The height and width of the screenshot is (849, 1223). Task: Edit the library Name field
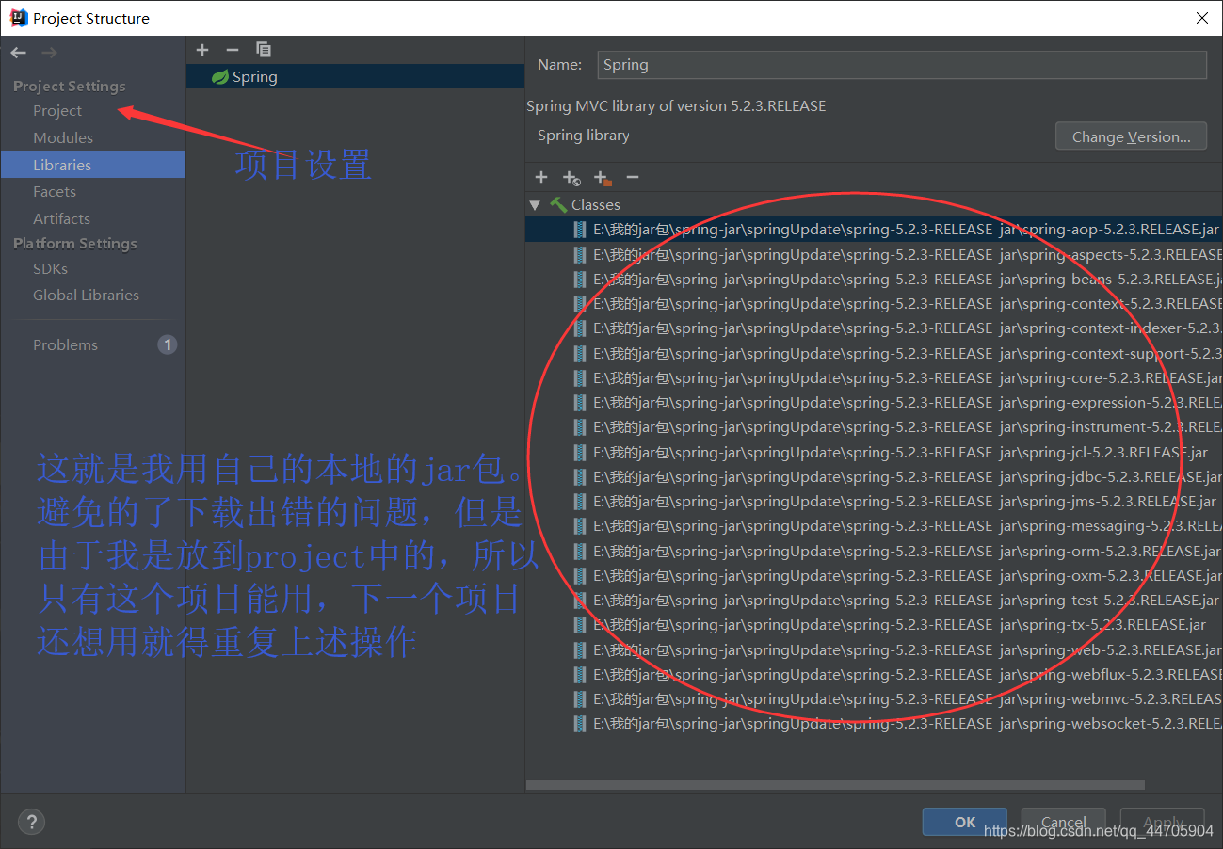coord(902,65)
